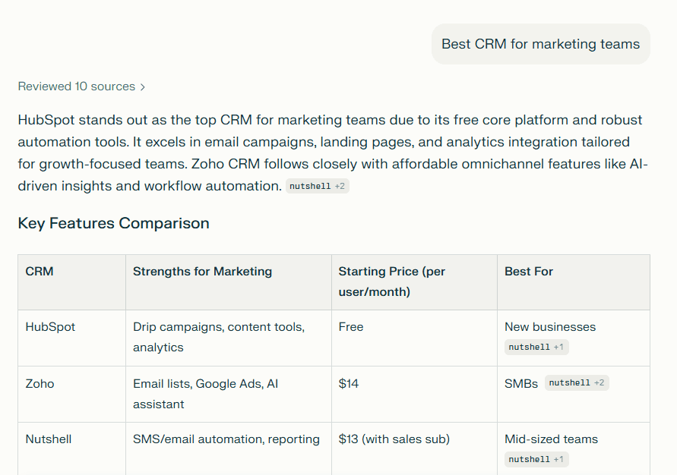Click the Nutshell cell in the CRM column
677x475 pixels.
(x=48, y=439)
